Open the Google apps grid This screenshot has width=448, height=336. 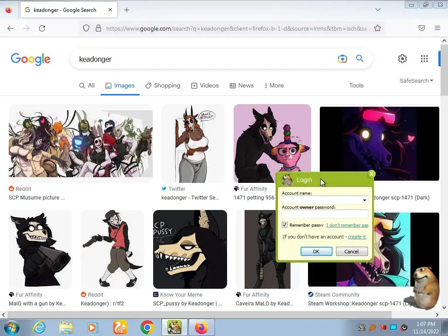pos(424,59)
